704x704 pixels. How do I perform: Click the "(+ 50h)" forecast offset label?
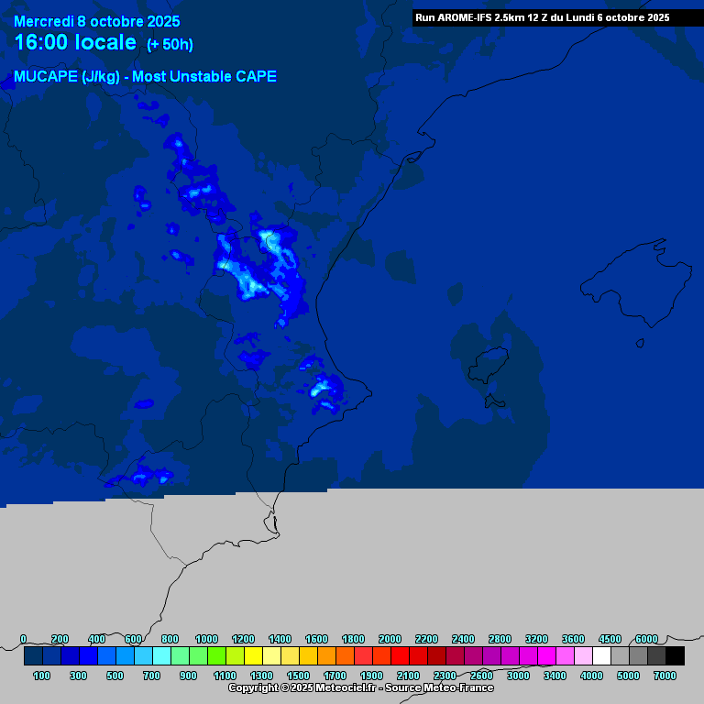click(170, 44)
